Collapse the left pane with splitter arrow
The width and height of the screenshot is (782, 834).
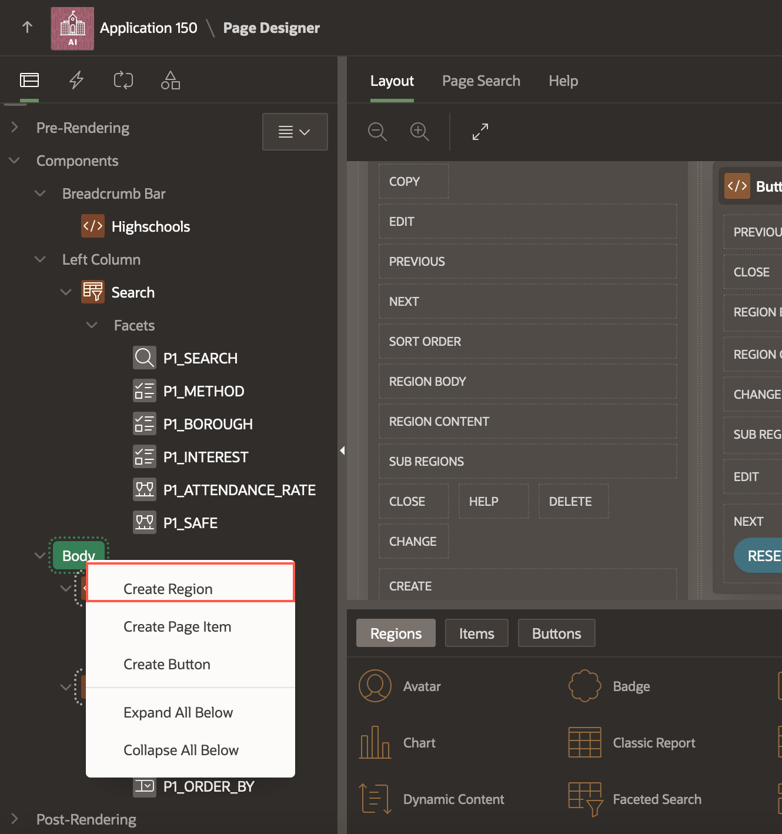tap(342, 451)
